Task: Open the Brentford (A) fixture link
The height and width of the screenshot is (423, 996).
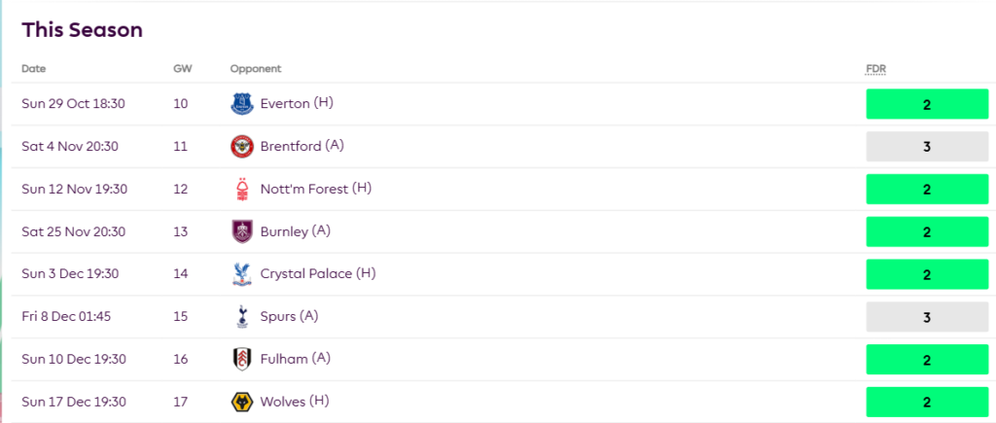Action: [302, 146]
